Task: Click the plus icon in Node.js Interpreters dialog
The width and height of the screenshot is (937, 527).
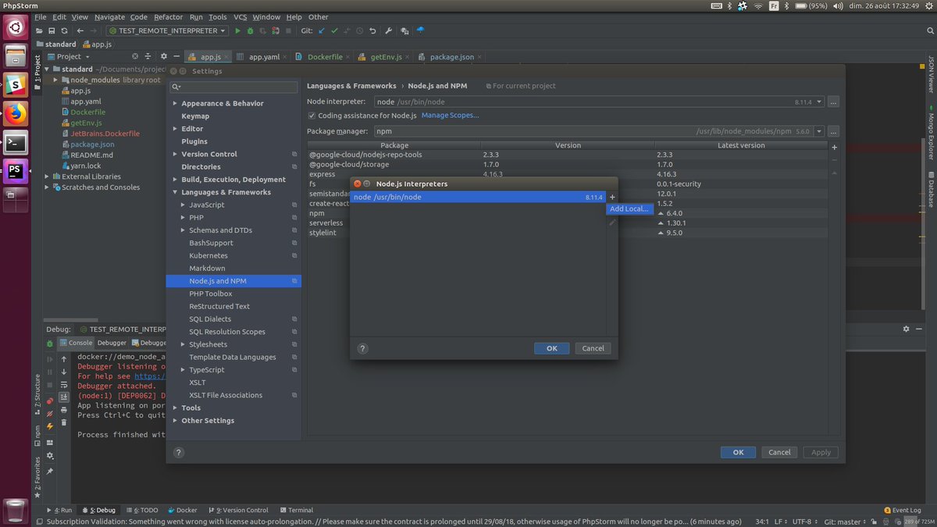Action: (613, 198)
